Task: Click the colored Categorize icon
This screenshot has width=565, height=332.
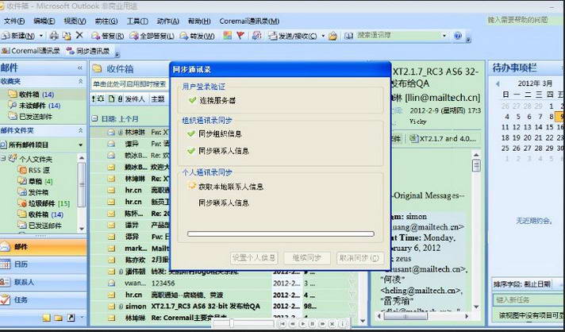Action: click(x=228, y=35)
